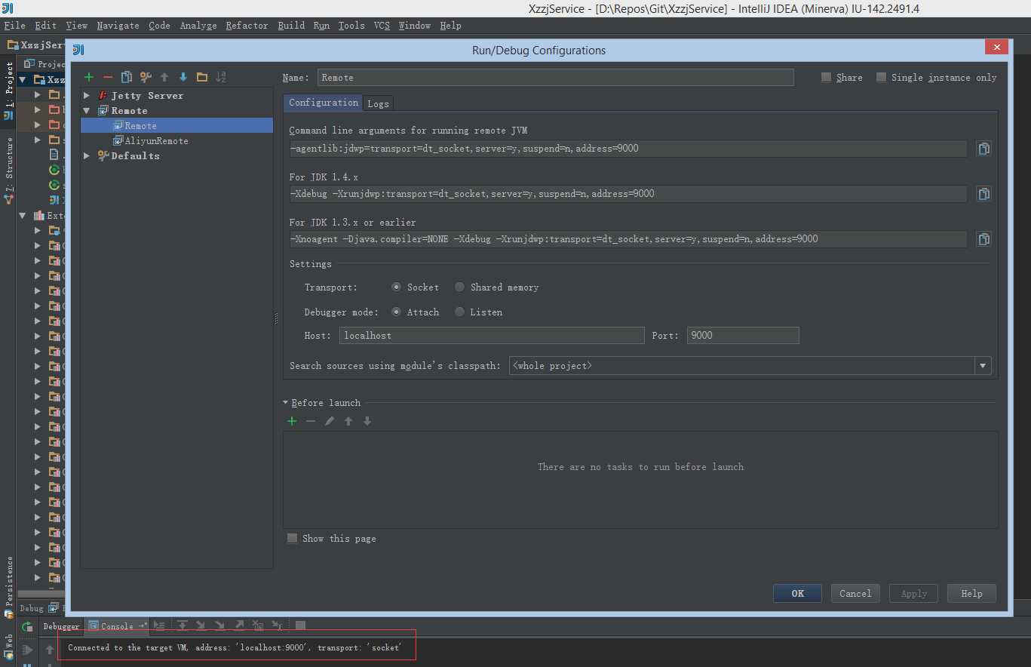Move the Before launch task down

tap(367, 421)
